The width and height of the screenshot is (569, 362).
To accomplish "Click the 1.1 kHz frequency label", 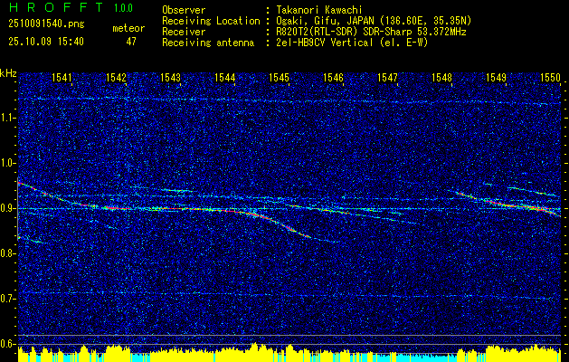I will [x=8, y=118].
